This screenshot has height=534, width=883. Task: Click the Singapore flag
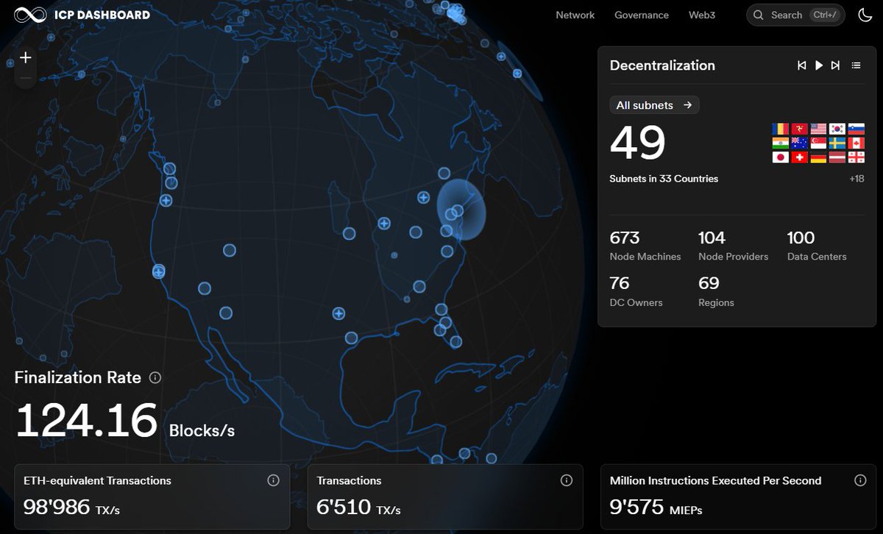(818, 143)
